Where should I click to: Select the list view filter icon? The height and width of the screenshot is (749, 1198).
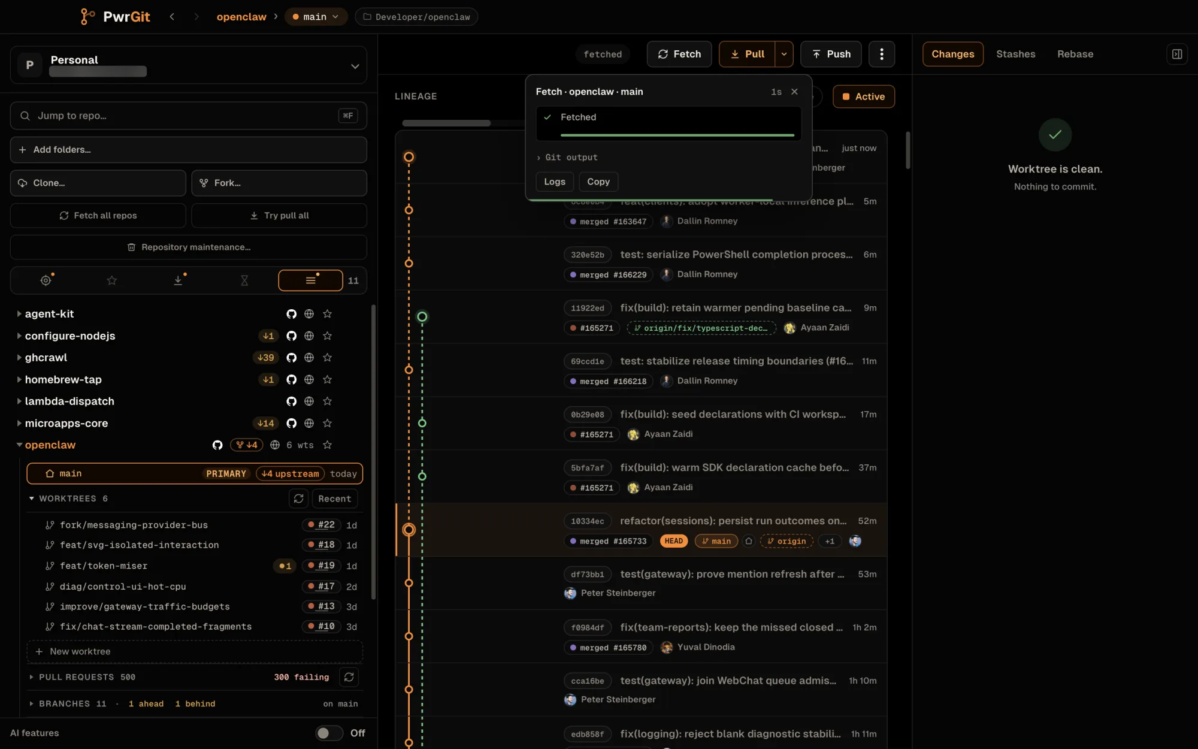point(310,280)
